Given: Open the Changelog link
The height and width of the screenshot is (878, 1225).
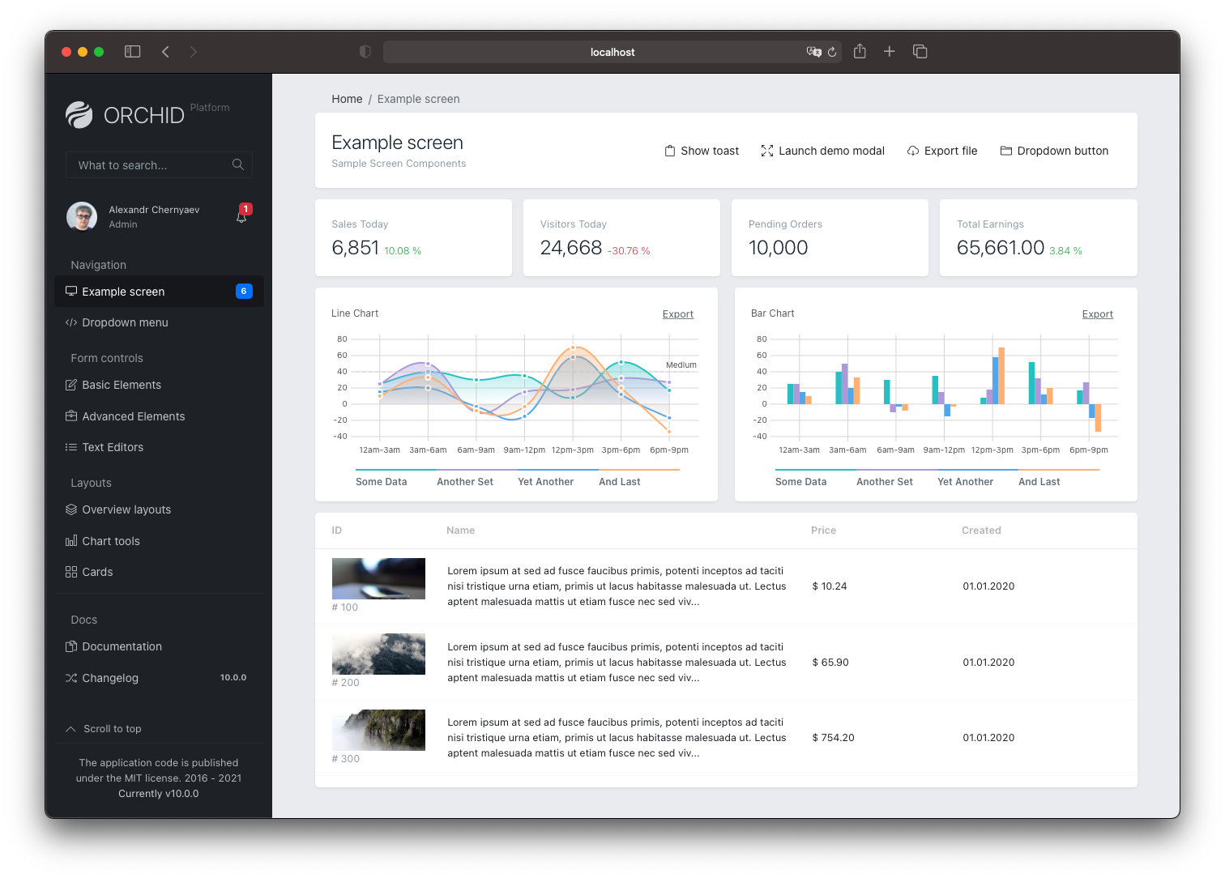Looking at the screenshot, I should [x=159, y=678].
